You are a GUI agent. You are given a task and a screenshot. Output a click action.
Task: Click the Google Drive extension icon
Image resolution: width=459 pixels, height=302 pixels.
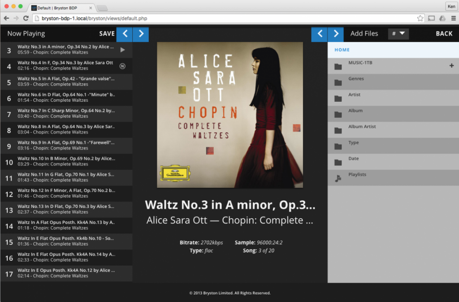point(442,18)
